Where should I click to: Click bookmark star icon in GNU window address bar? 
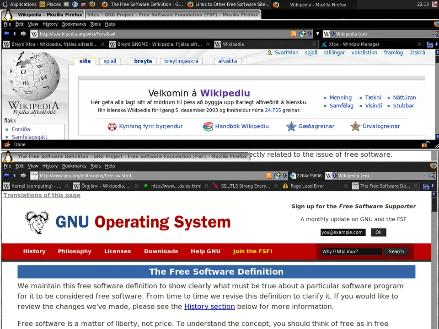(x=277, y=175)
